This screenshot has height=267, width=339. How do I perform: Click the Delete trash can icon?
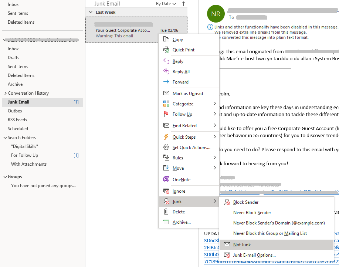tap(166, 212)
